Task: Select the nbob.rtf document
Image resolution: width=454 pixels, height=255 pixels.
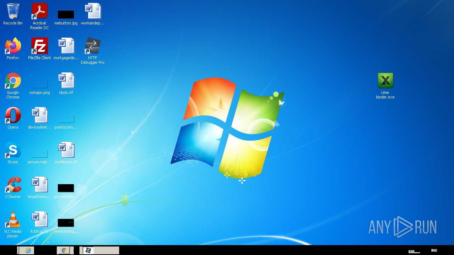Action: (x=66, y=84)
